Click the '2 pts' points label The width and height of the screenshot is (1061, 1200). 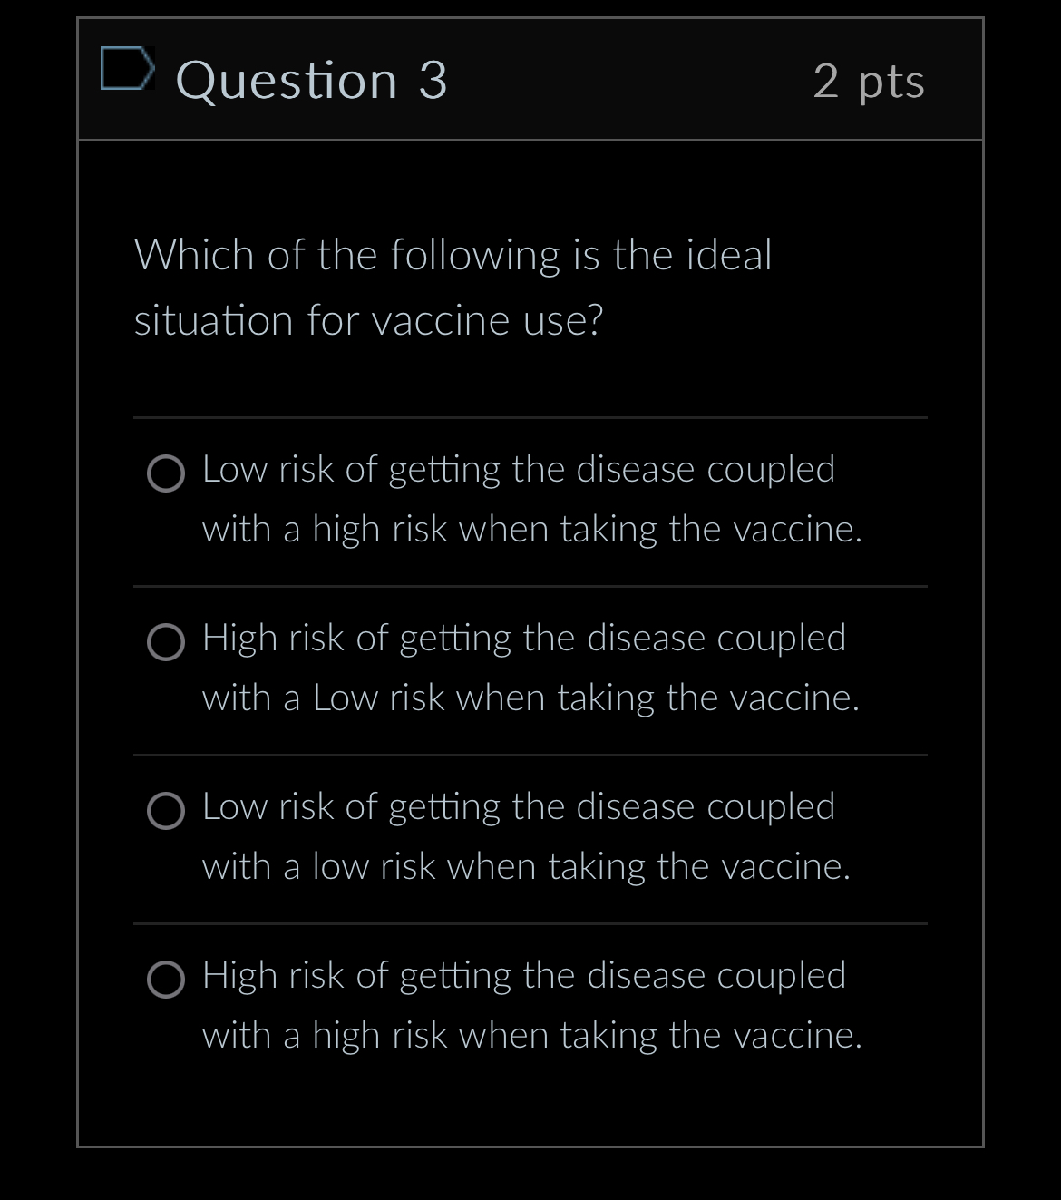tap(870, 80)
